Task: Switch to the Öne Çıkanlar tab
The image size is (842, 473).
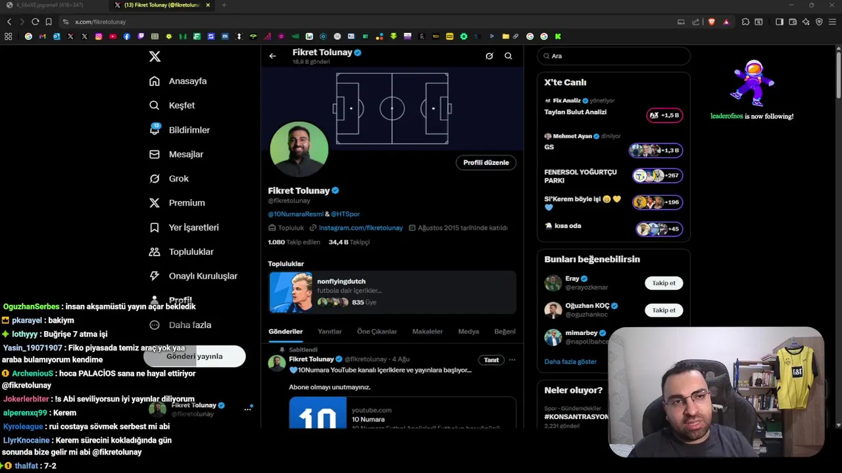Action: (x=377, y=331)
